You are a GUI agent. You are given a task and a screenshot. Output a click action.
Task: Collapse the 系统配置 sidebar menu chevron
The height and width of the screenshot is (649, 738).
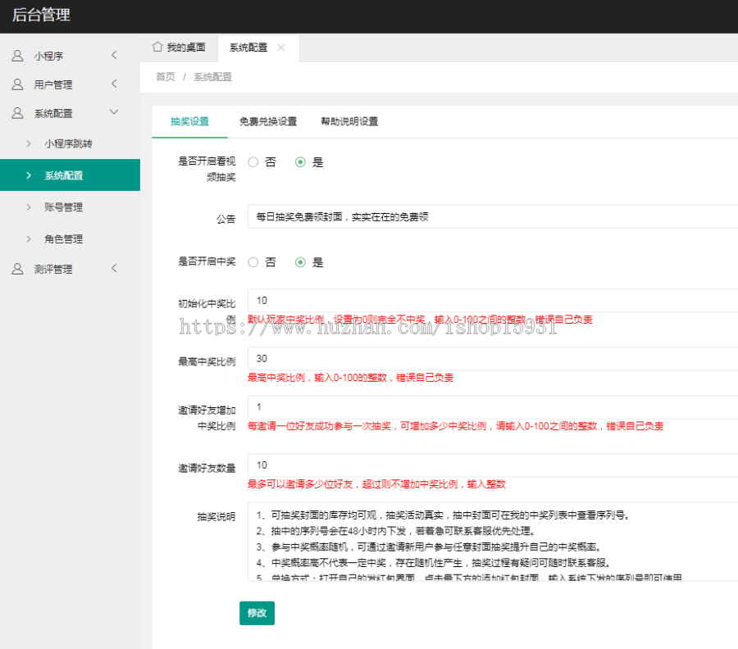[114, 113]
